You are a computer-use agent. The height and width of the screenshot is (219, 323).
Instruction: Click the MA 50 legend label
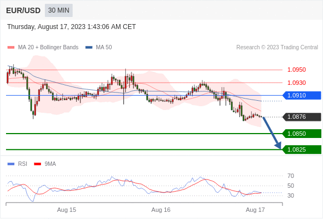click(x=104, y=48)
